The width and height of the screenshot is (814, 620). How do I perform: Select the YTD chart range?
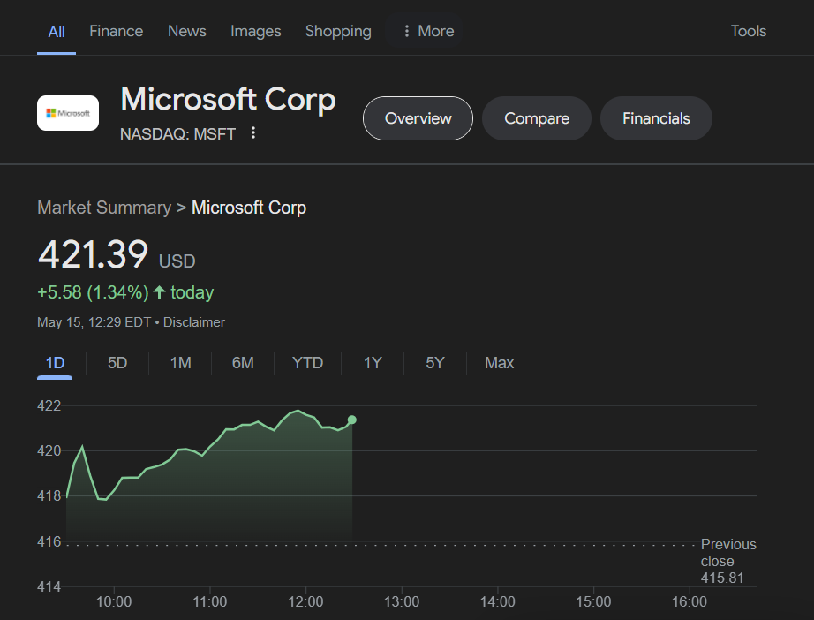coord(307,363)
